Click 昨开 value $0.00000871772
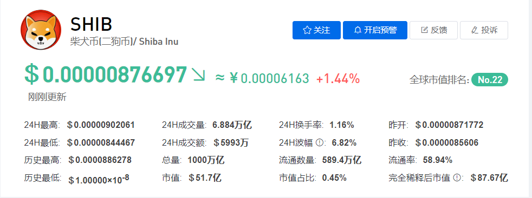The width and height of the screenshot is (532, 198). click(449, 125)
